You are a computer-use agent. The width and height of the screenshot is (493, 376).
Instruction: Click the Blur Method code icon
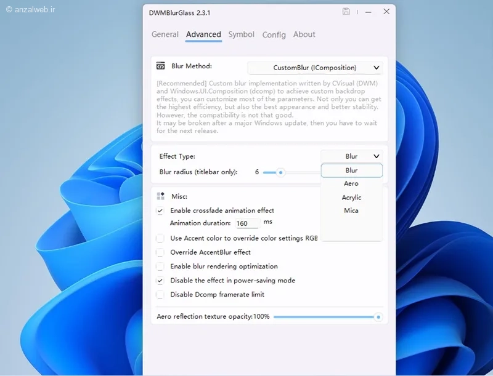click(x=161, y=66)
